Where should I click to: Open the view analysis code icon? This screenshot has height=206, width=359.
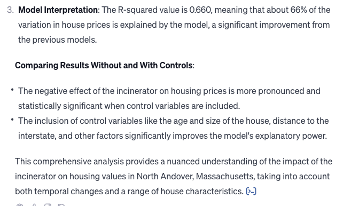tap(251, 191)
